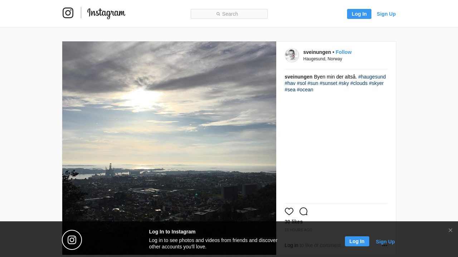458x257 pixels.
Task: Click the Instagram camera logo icon in header
Action: [68, 13]
